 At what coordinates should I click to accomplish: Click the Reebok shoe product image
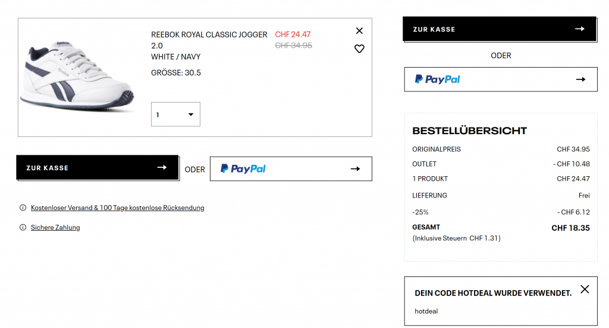(77, 77)
